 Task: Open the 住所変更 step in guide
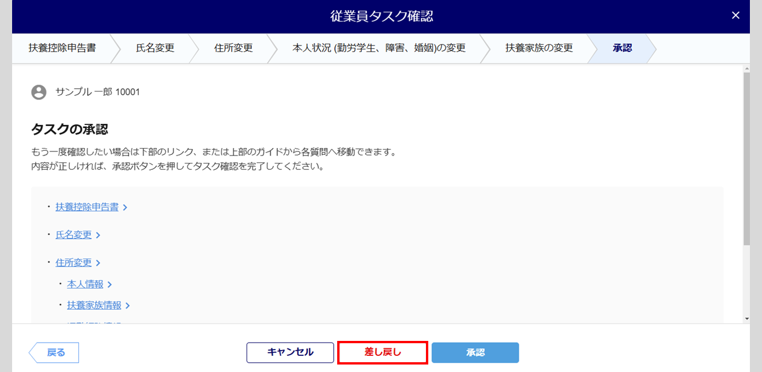point(233,48)
